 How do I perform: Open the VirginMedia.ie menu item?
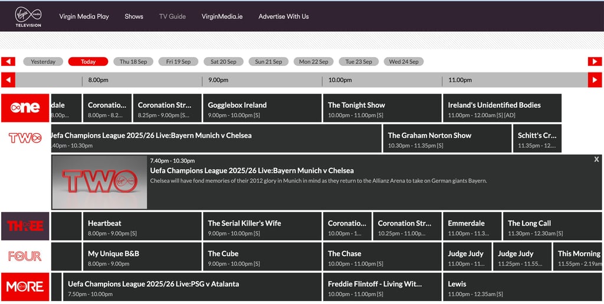[x=222, y=16]
